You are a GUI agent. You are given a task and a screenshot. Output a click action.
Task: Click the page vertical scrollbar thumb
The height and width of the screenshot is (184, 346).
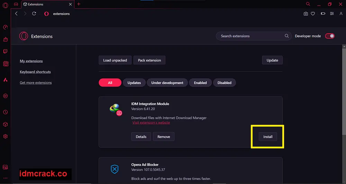pos(344,91)
